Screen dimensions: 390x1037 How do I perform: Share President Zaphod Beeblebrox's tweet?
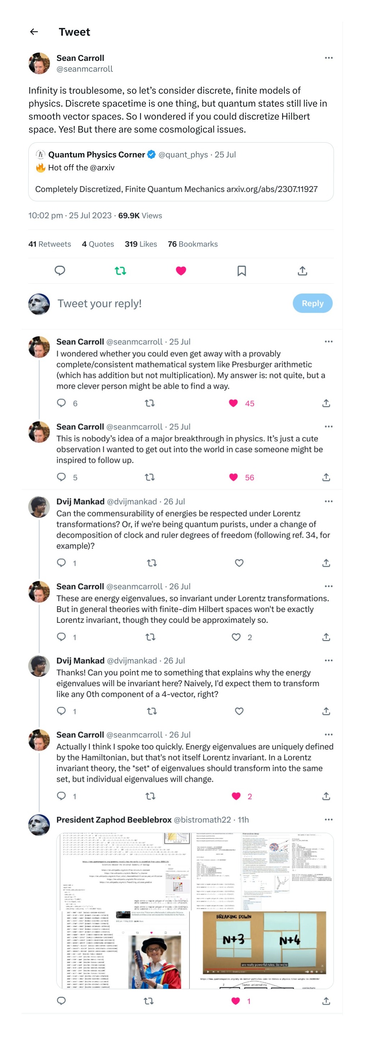click(x=326, y=1001)
